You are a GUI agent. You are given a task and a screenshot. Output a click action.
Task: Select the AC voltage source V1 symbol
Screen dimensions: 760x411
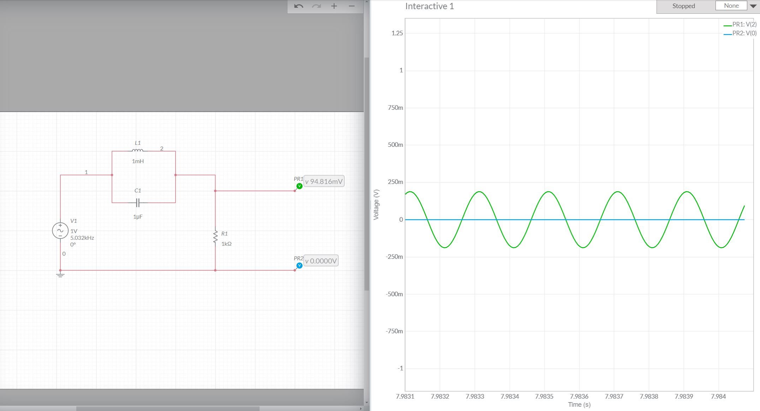60,230
